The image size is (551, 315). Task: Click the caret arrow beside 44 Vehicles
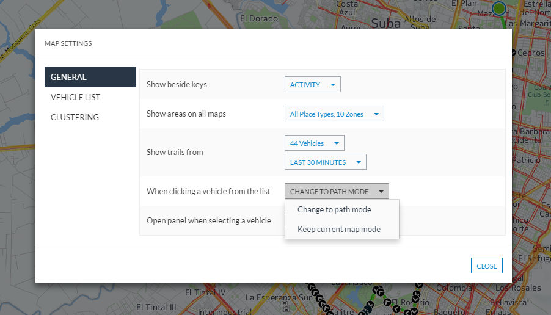[x=337, y=143]
